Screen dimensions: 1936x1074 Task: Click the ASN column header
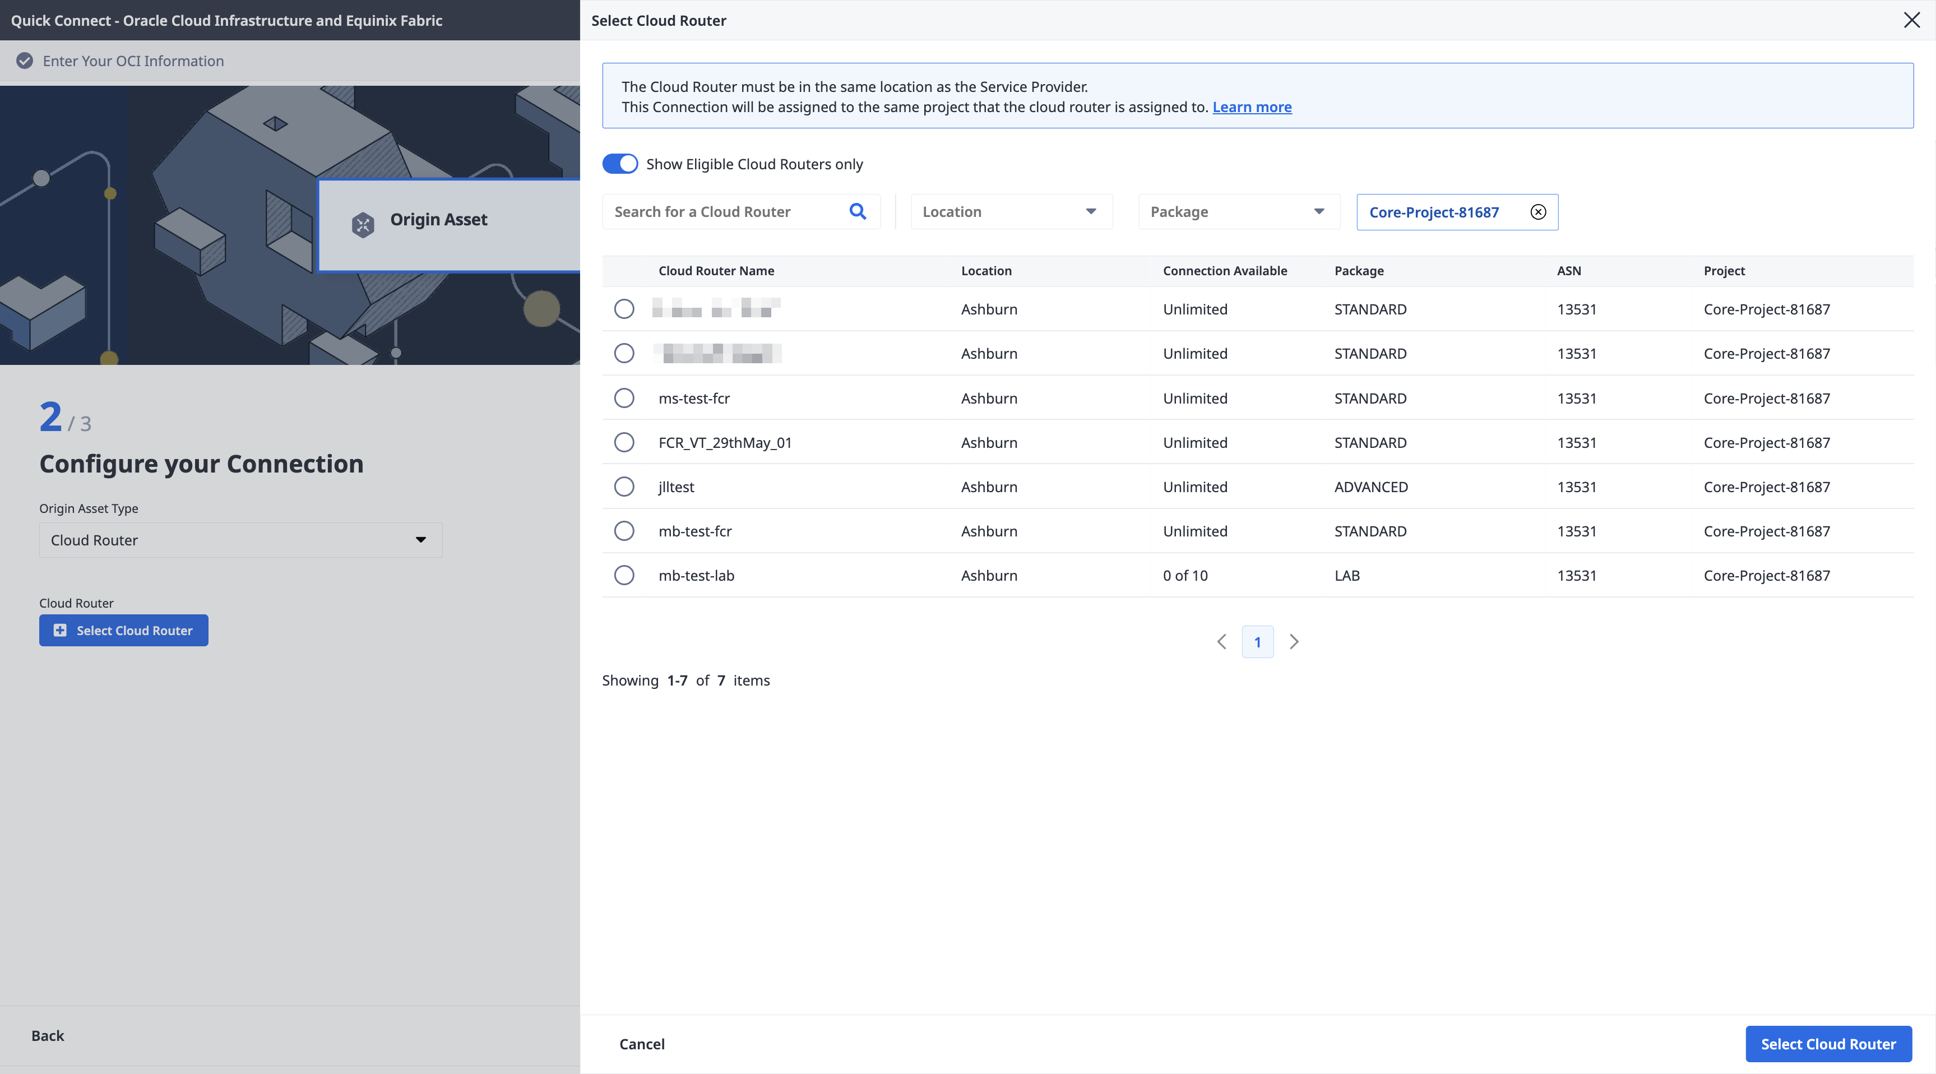coord(1568,271)
